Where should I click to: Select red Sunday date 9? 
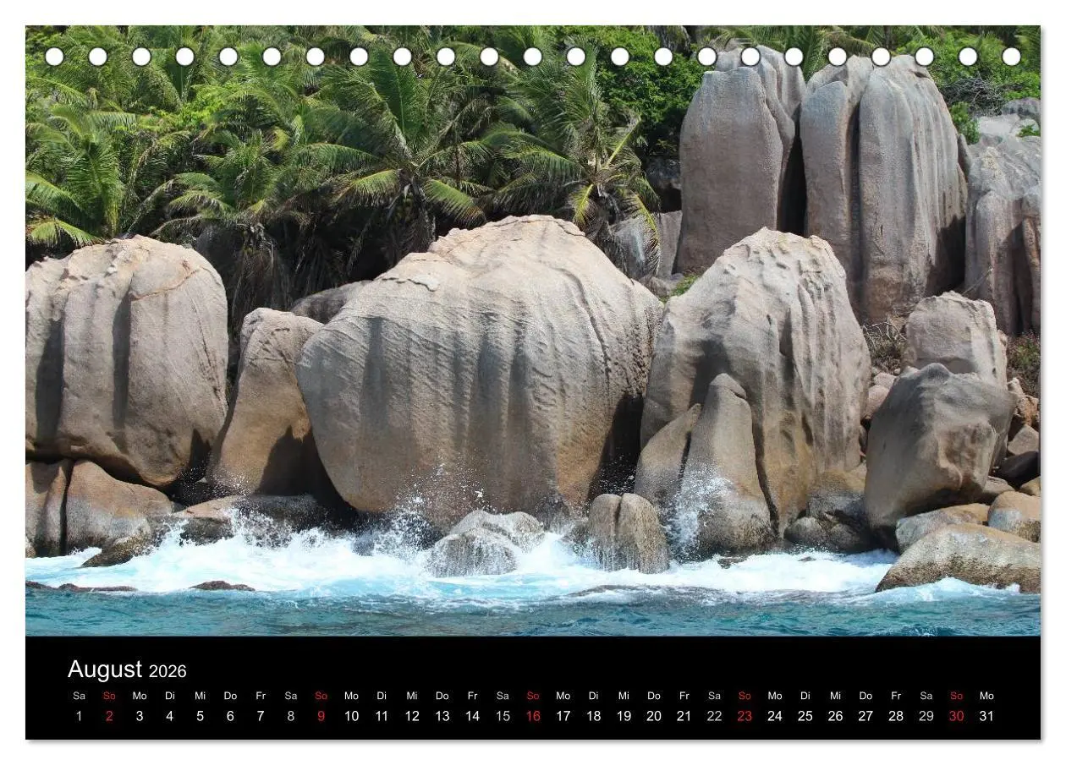321,716
